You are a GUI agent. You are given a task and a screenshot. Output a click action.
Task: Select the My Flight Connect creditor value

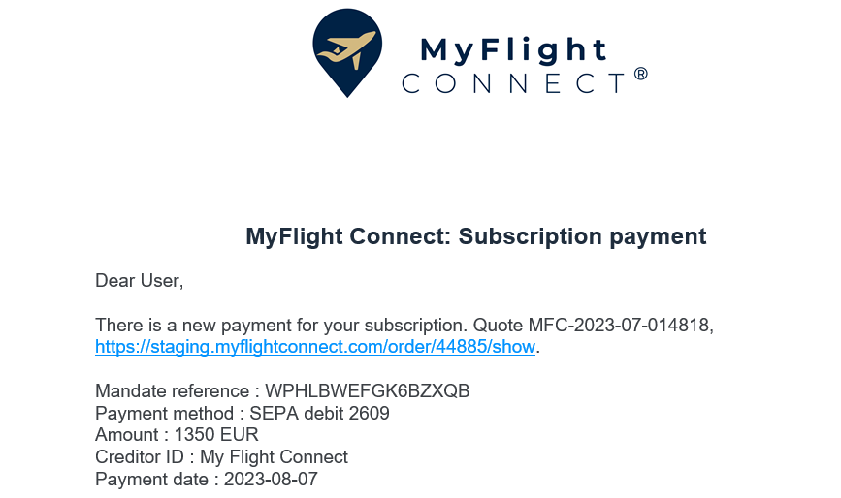click(275, 456)
